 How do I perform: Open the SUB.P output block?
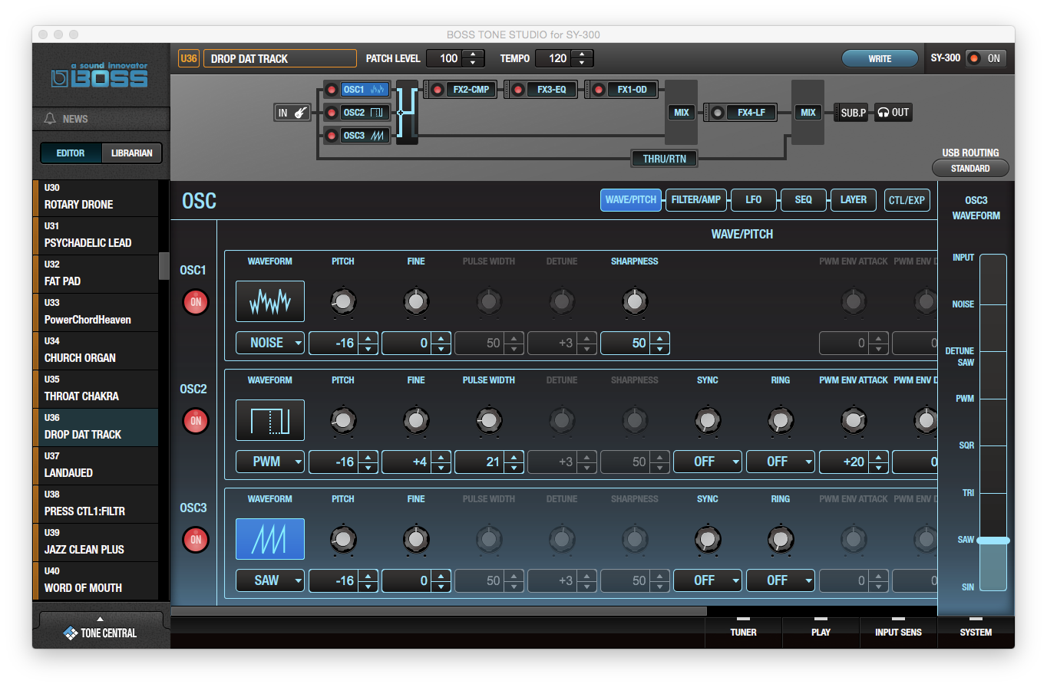pyautogui.click(x=850, y=112)
